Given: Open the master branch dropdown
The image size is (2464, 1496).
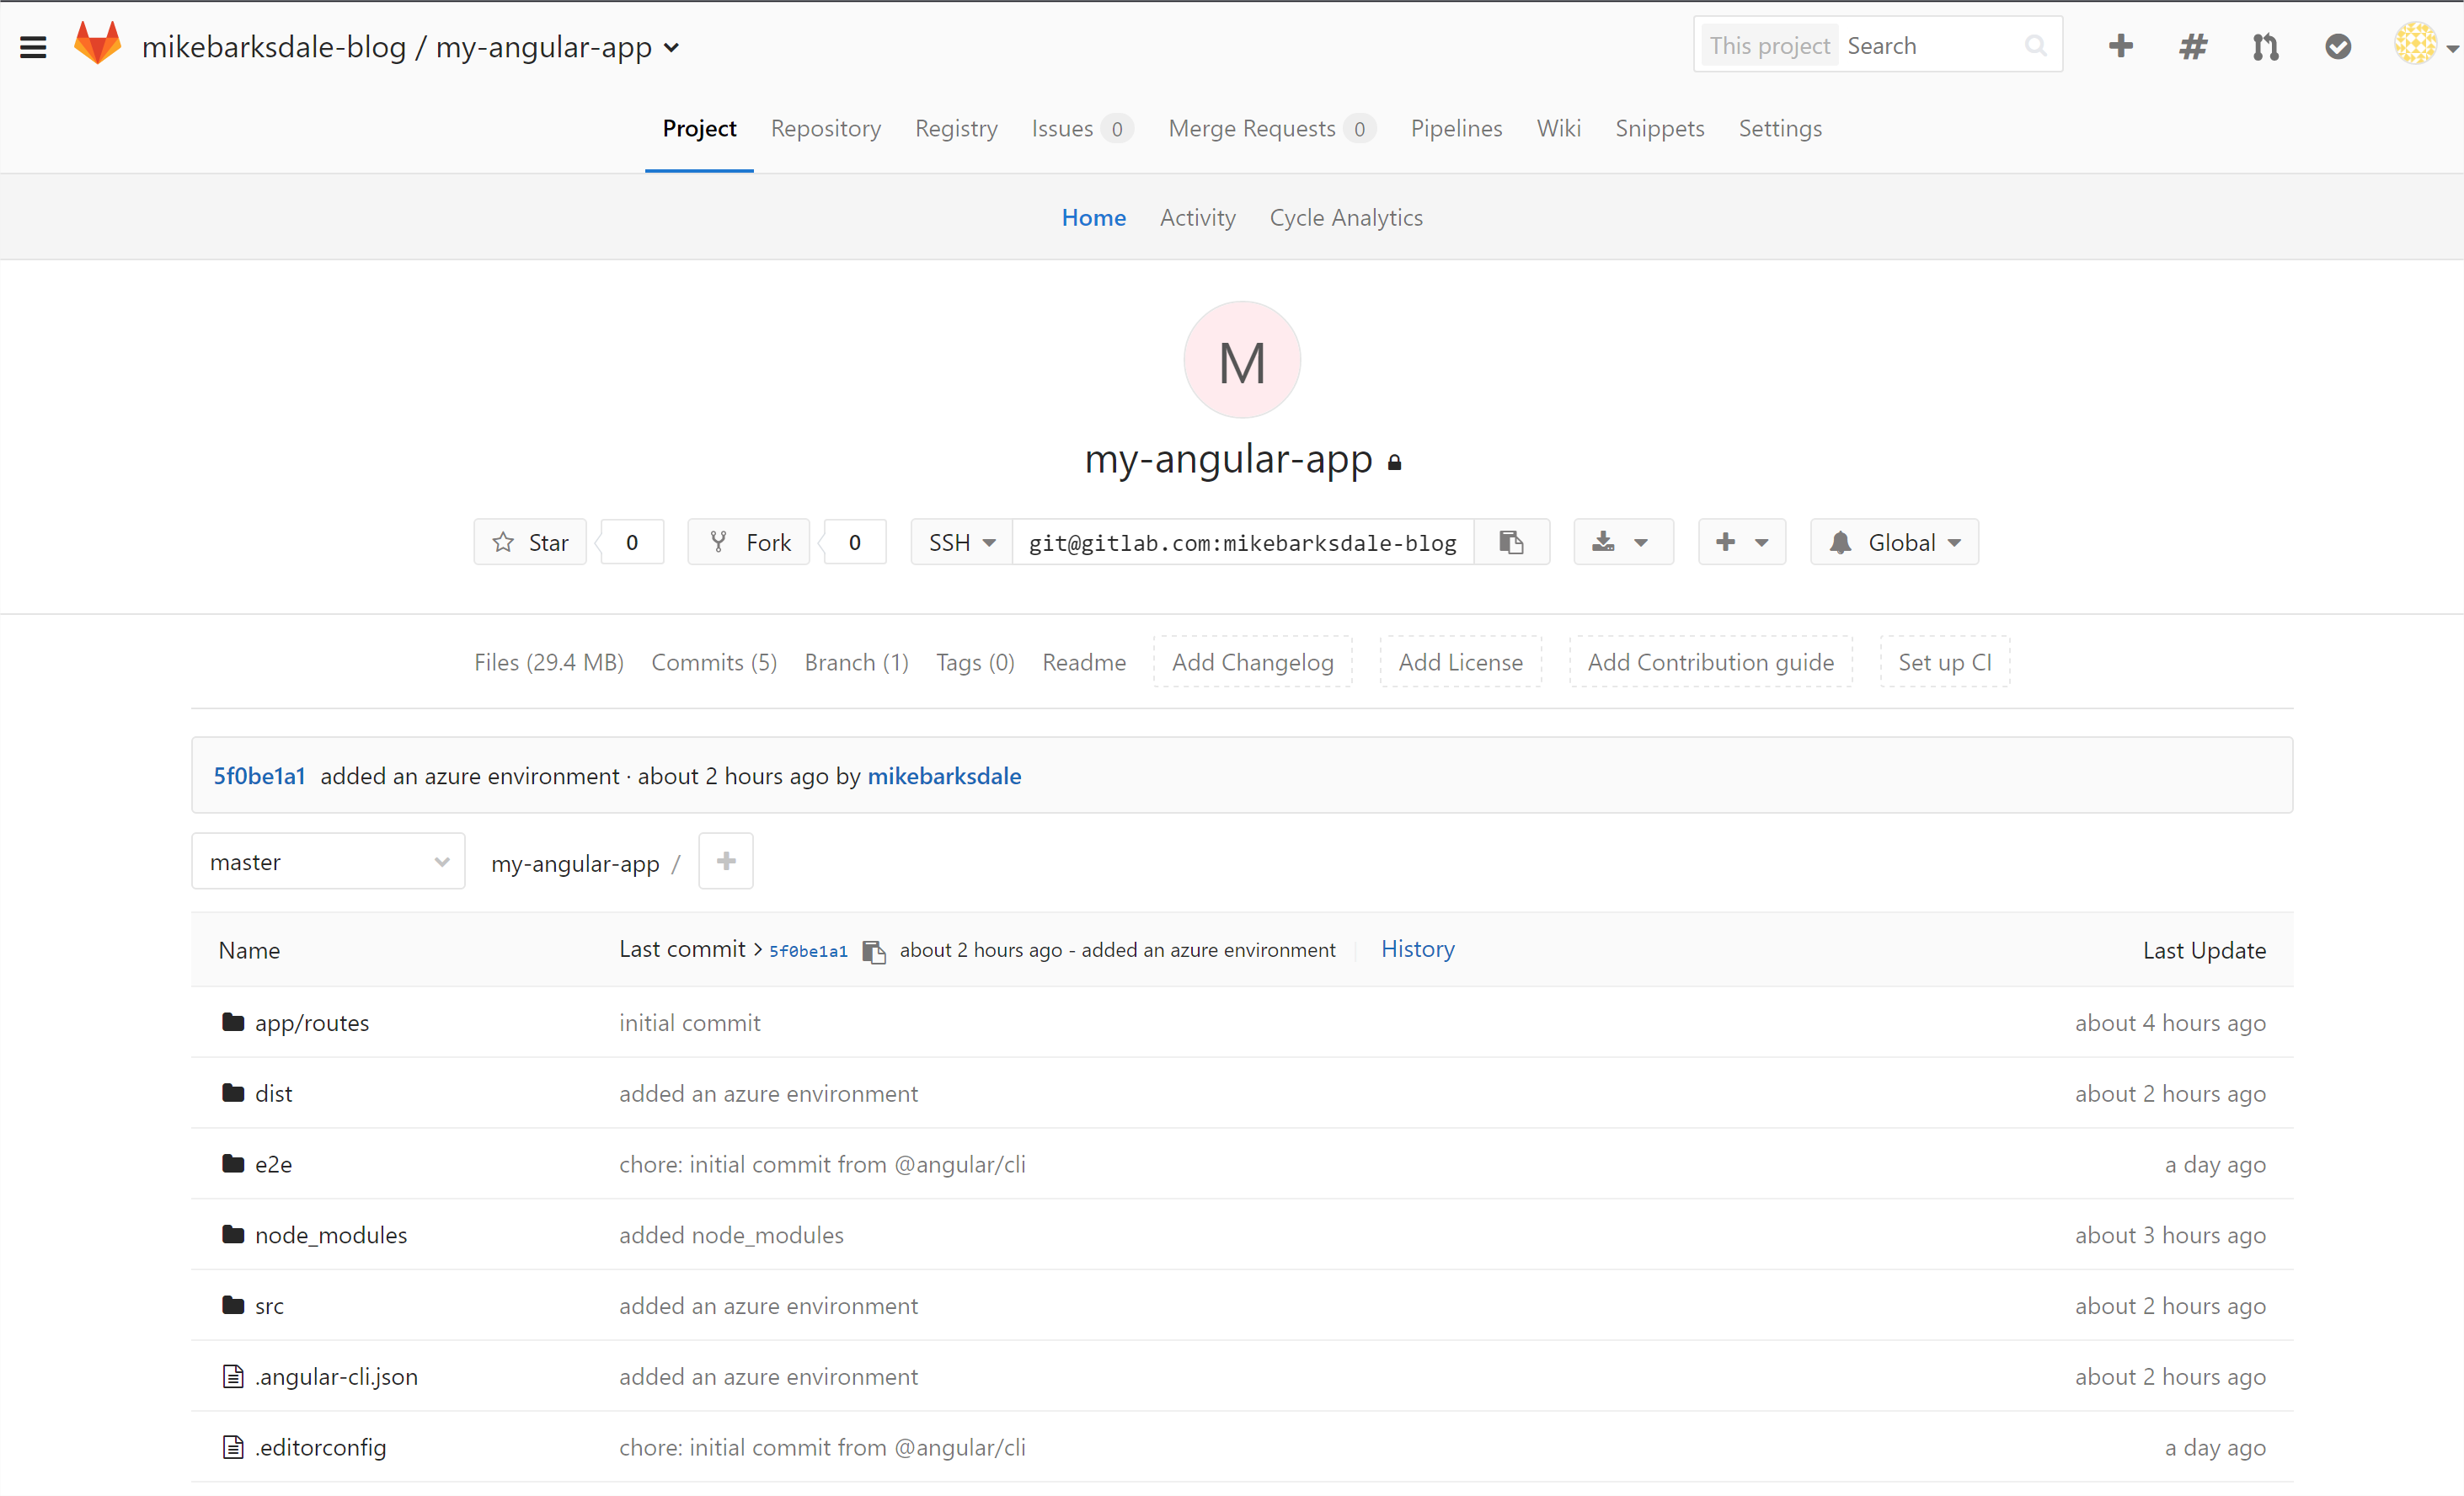Looking at the screenshot, I should (328, 861).
